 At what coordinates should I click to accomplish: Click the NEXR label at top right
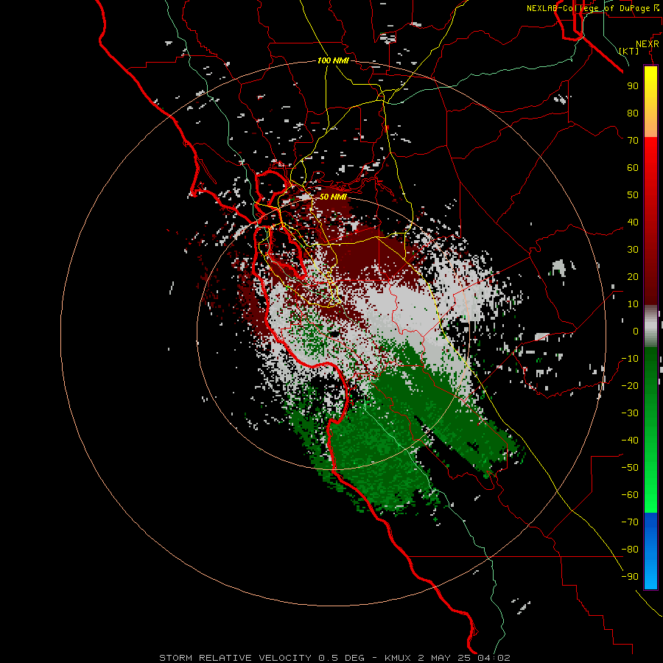pos(648,44)
